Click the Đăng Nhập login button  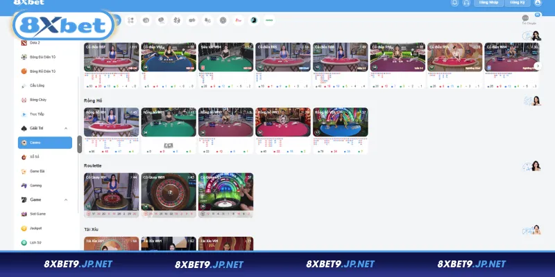click(488, 3)
